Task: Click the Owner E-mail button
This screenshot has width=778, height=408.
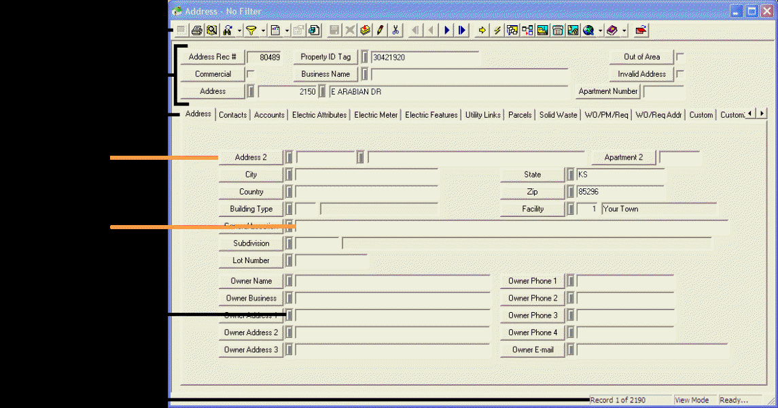Action: pyautogui.click(x=533, y=350)
